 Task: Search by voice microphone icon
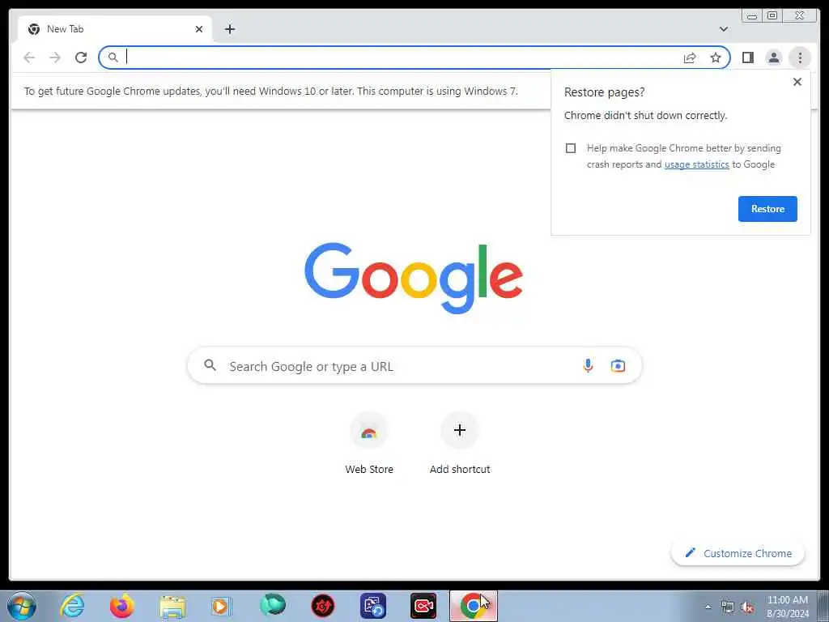tap(588, 365)
